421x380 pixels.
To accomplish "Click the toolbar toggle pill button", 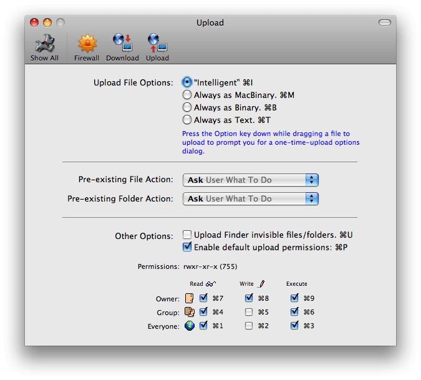I will (385, 22).
